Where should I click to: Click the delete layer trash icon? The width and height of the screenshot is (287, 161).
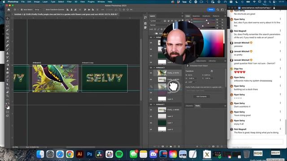click(179, 146)
